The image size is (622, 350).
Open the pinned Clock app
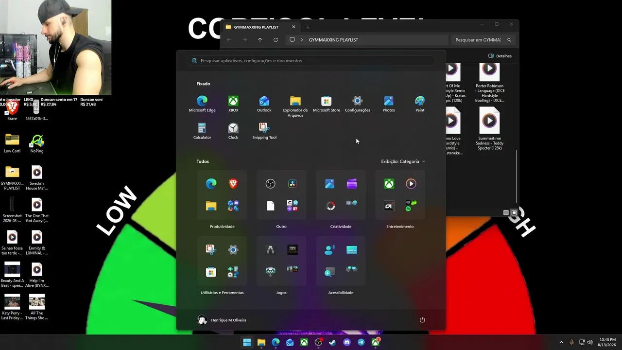[233, 131]
